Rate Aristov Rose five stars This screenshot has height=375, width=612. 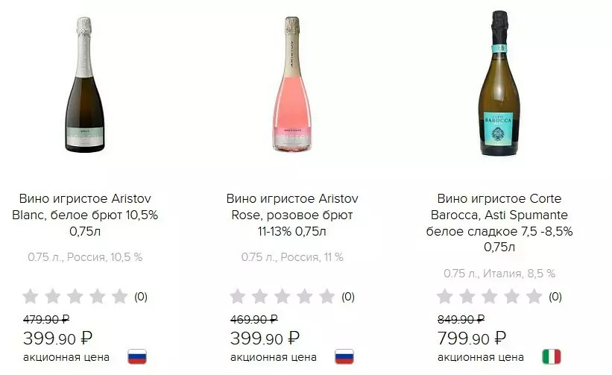pos(326,297)
